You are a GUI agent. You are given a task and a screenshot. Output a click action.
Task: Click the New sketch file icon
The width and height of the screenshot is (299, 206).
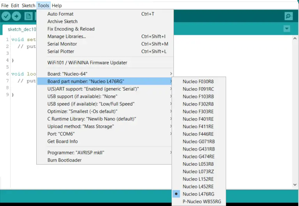tap(28, 16)
